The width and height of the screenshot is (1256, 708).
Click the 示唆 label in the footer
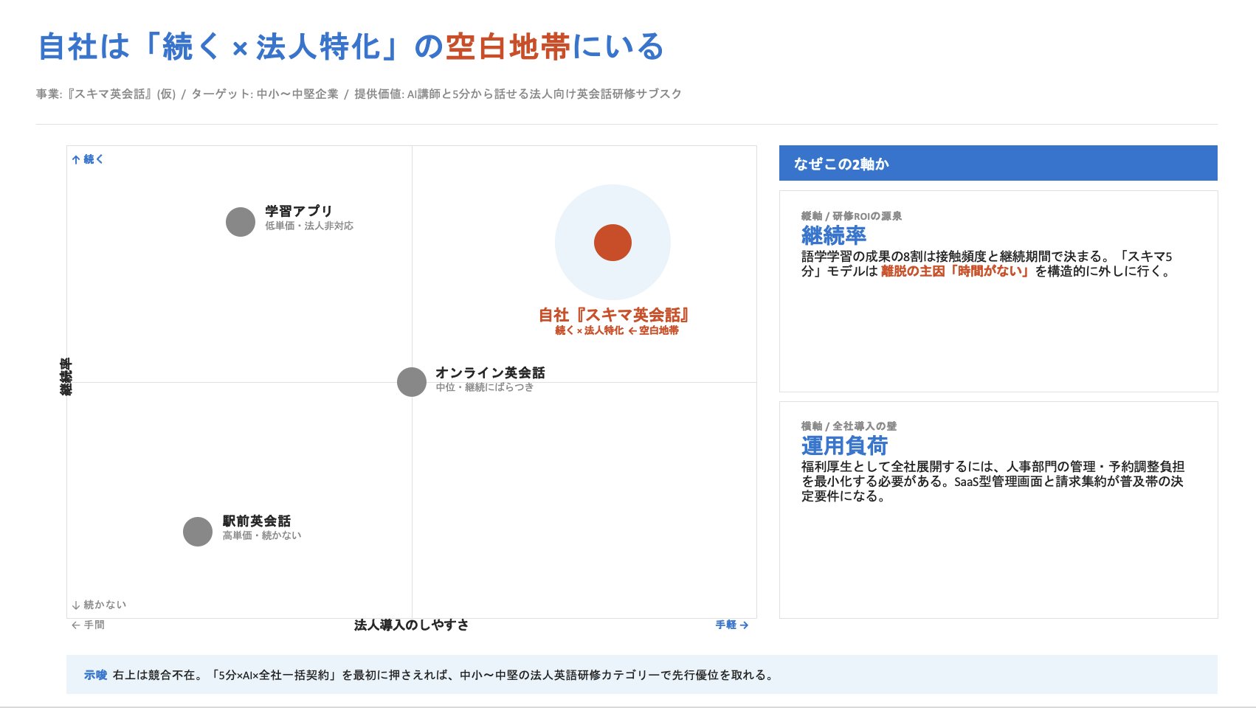tap(95, 675)
